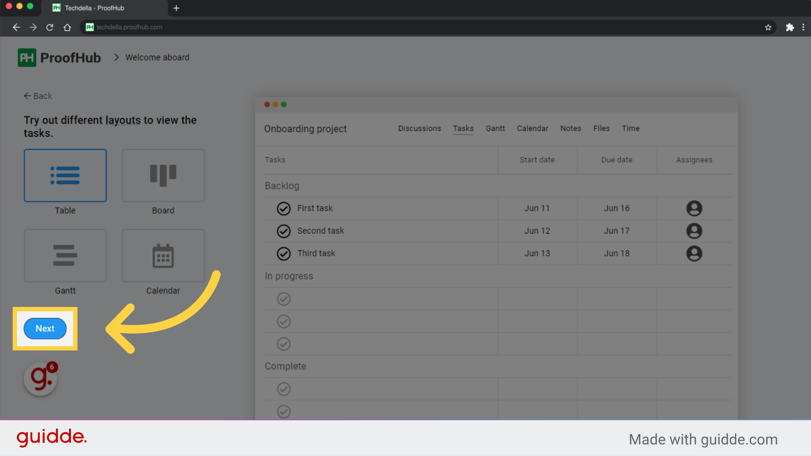
Task: Click the Back link
Action: click(x=38, y=96)
